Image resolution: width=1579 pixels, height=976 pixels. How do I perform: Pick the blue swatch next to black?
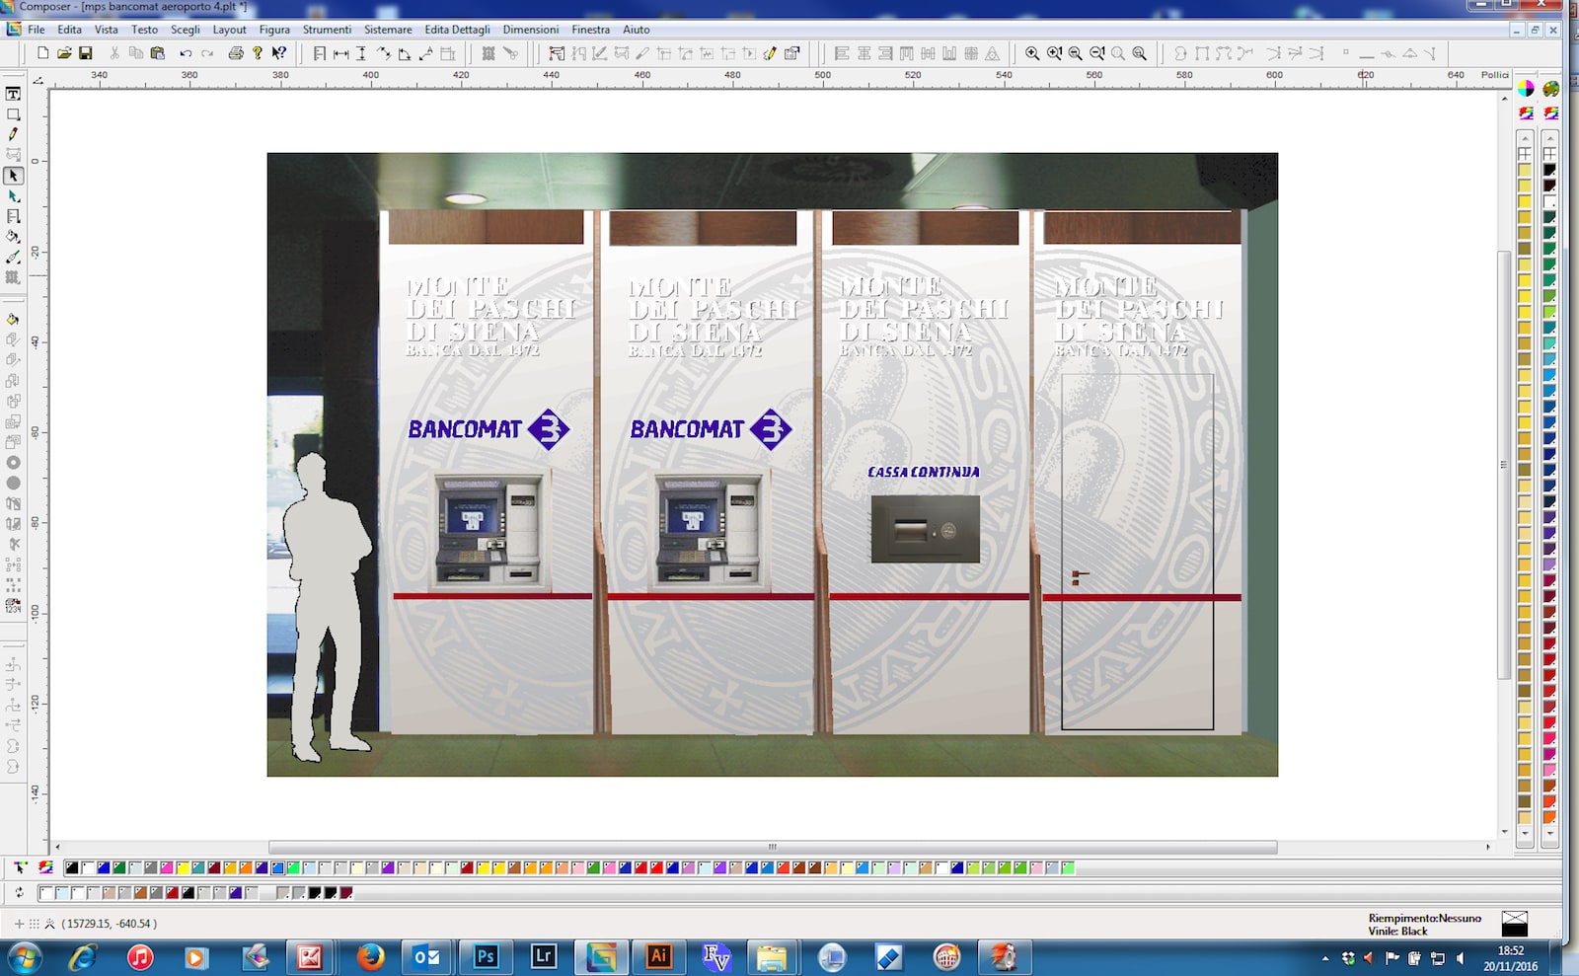click(103, 868)
